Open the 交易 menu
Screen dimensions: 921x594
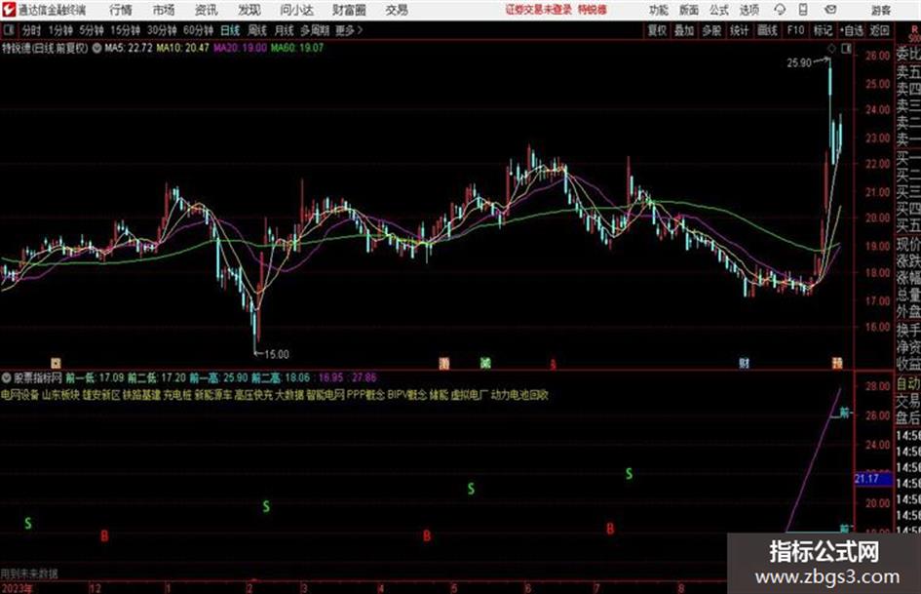click(x=397, y=10)
